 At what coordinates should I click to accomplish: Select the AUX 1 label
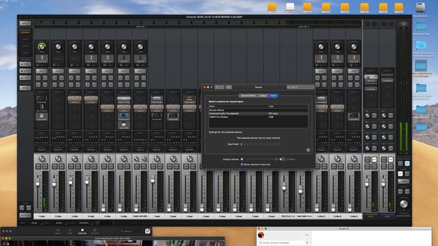[x=371, y=216]
